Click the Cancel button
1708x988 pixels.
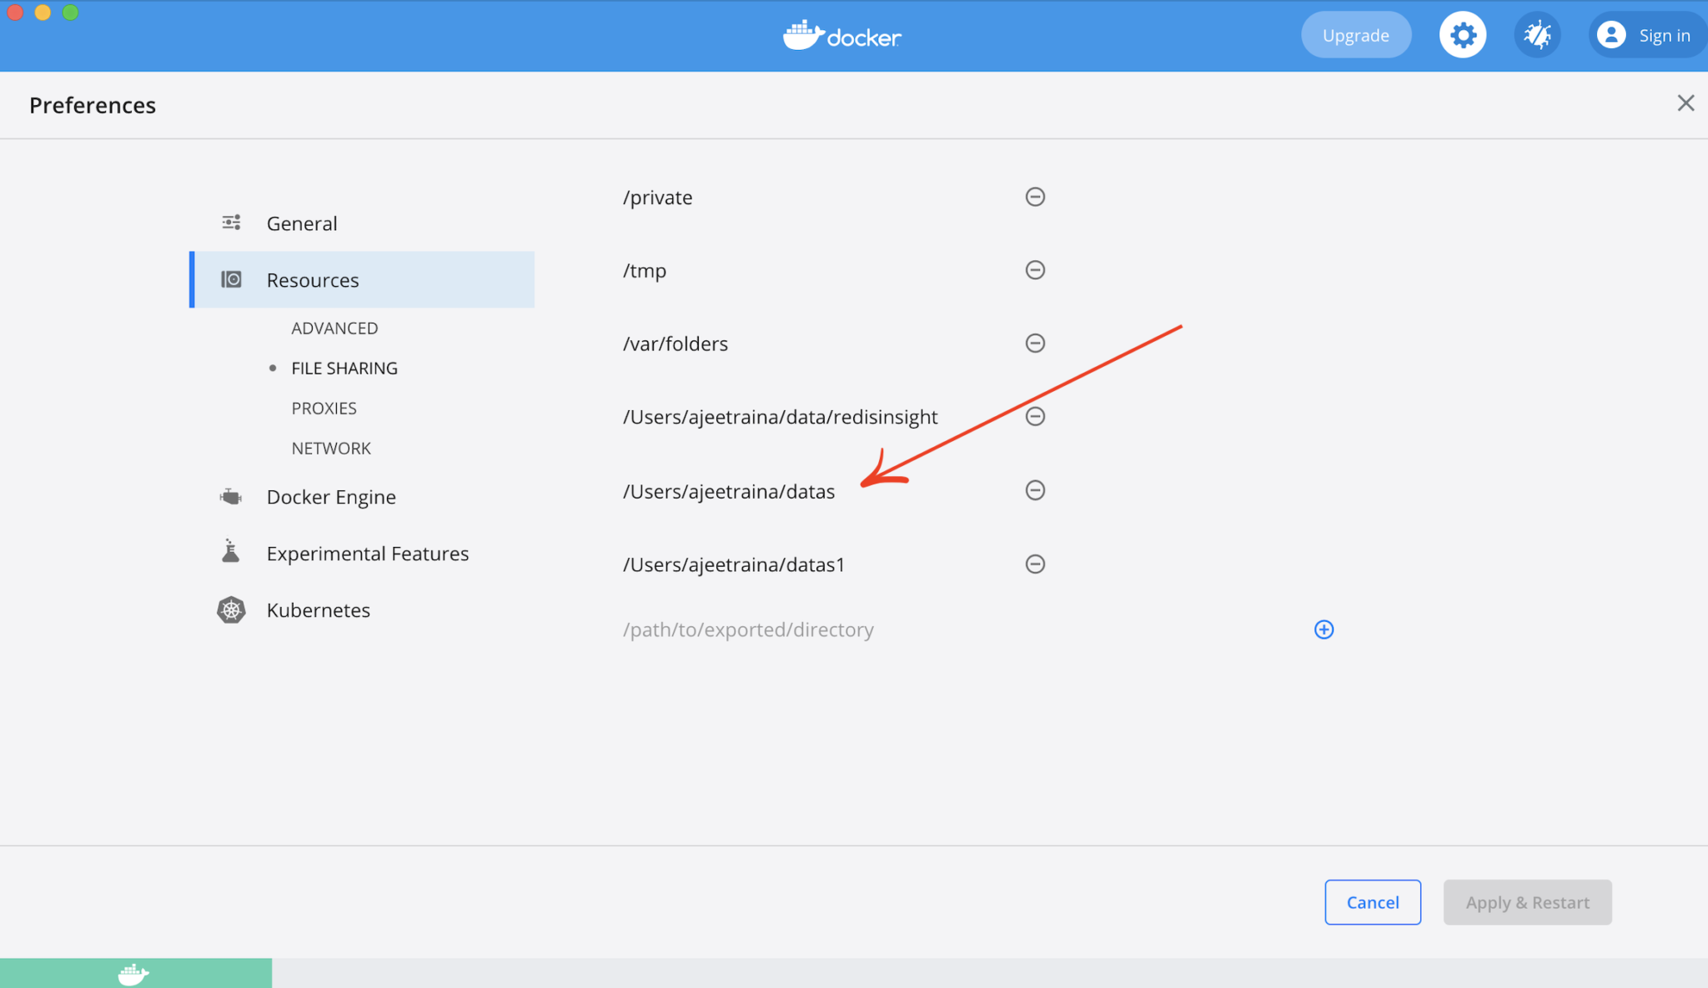[x=1373, y=902]
